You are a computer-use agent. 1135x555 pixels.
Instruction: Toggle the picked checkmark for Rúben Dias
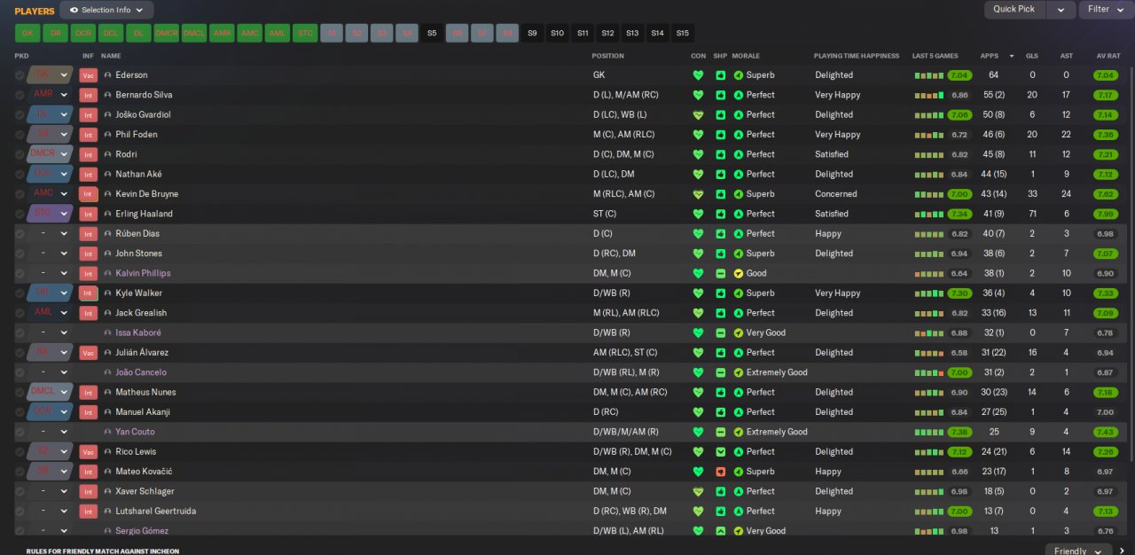20,234
